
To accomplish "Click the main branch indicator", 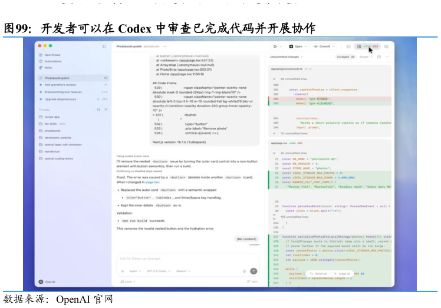I will click(x=252, y=281).
